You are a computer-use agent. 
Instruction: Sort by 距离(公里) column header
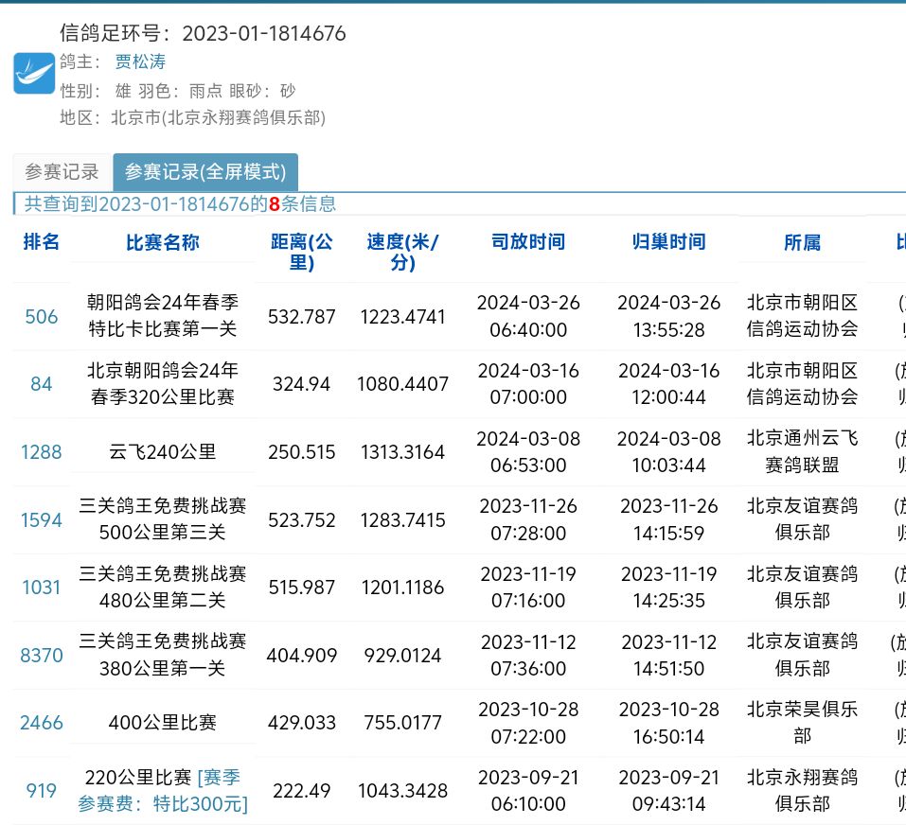click(x=301, y=252)
